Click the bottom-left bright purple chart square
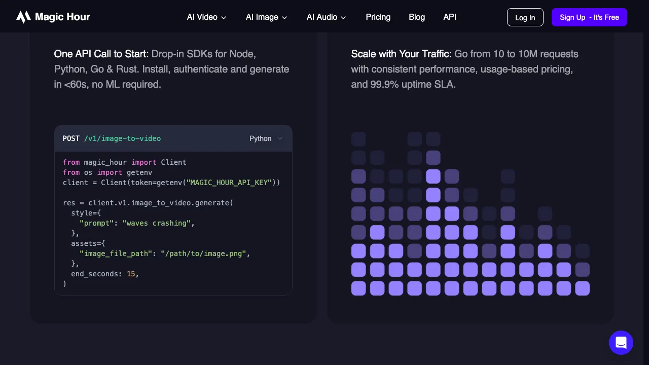This screenshot has height=365, width=649. [358, 288]
